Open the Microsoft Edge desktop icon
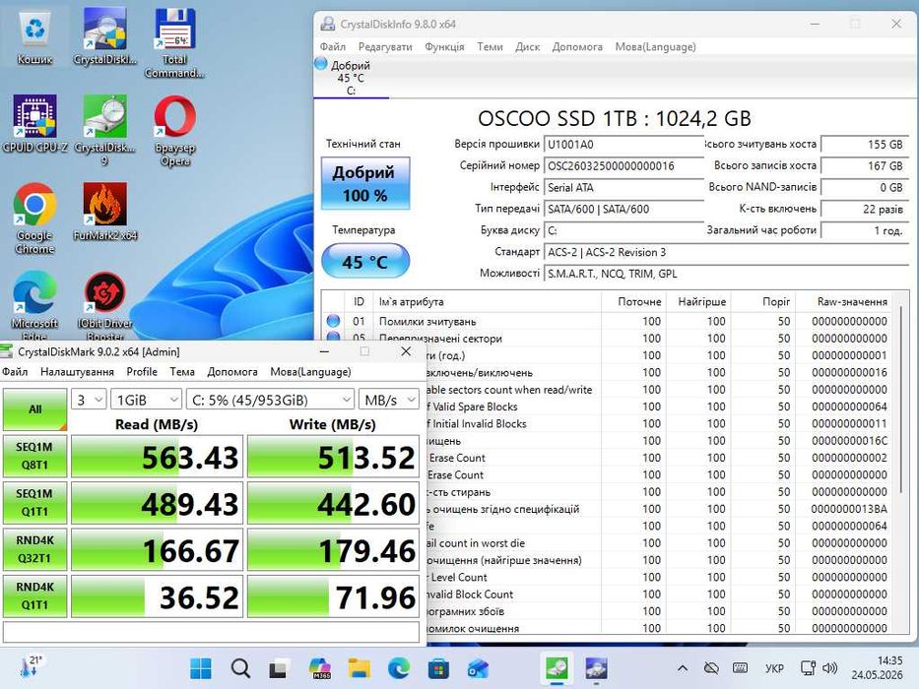The height and width of the screenshot is (689, 919). click(35, 305)
